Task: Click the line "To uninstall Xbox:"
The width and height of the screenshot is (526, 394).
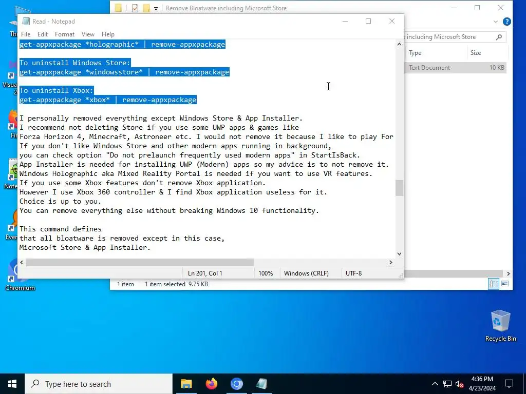Action: [x=57, y=90]
